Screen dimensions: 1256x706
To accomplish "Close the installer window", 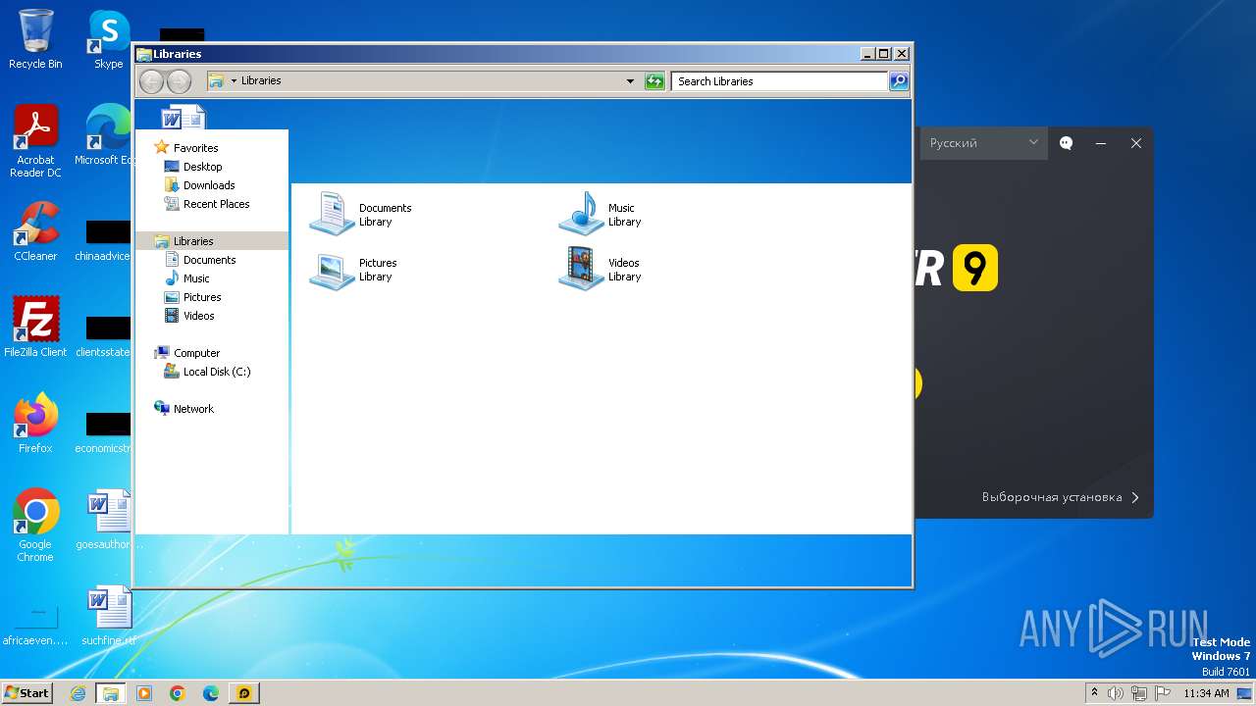I will 1135,143.
